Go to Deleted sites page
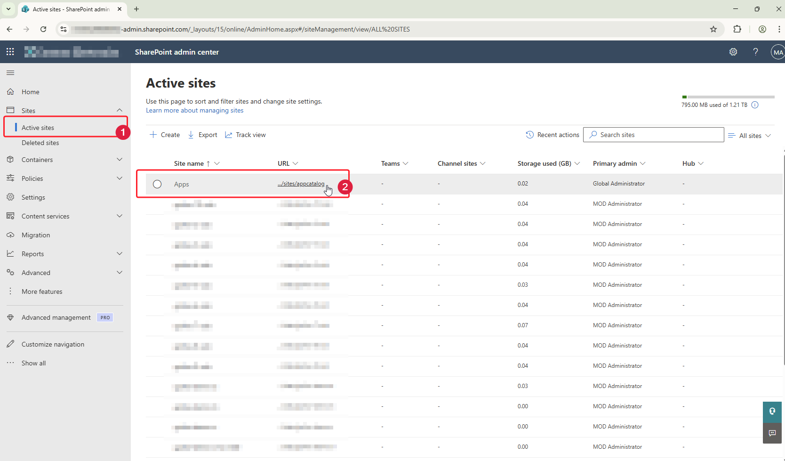This screenshot has height=461, width=785. click(40, 143)
